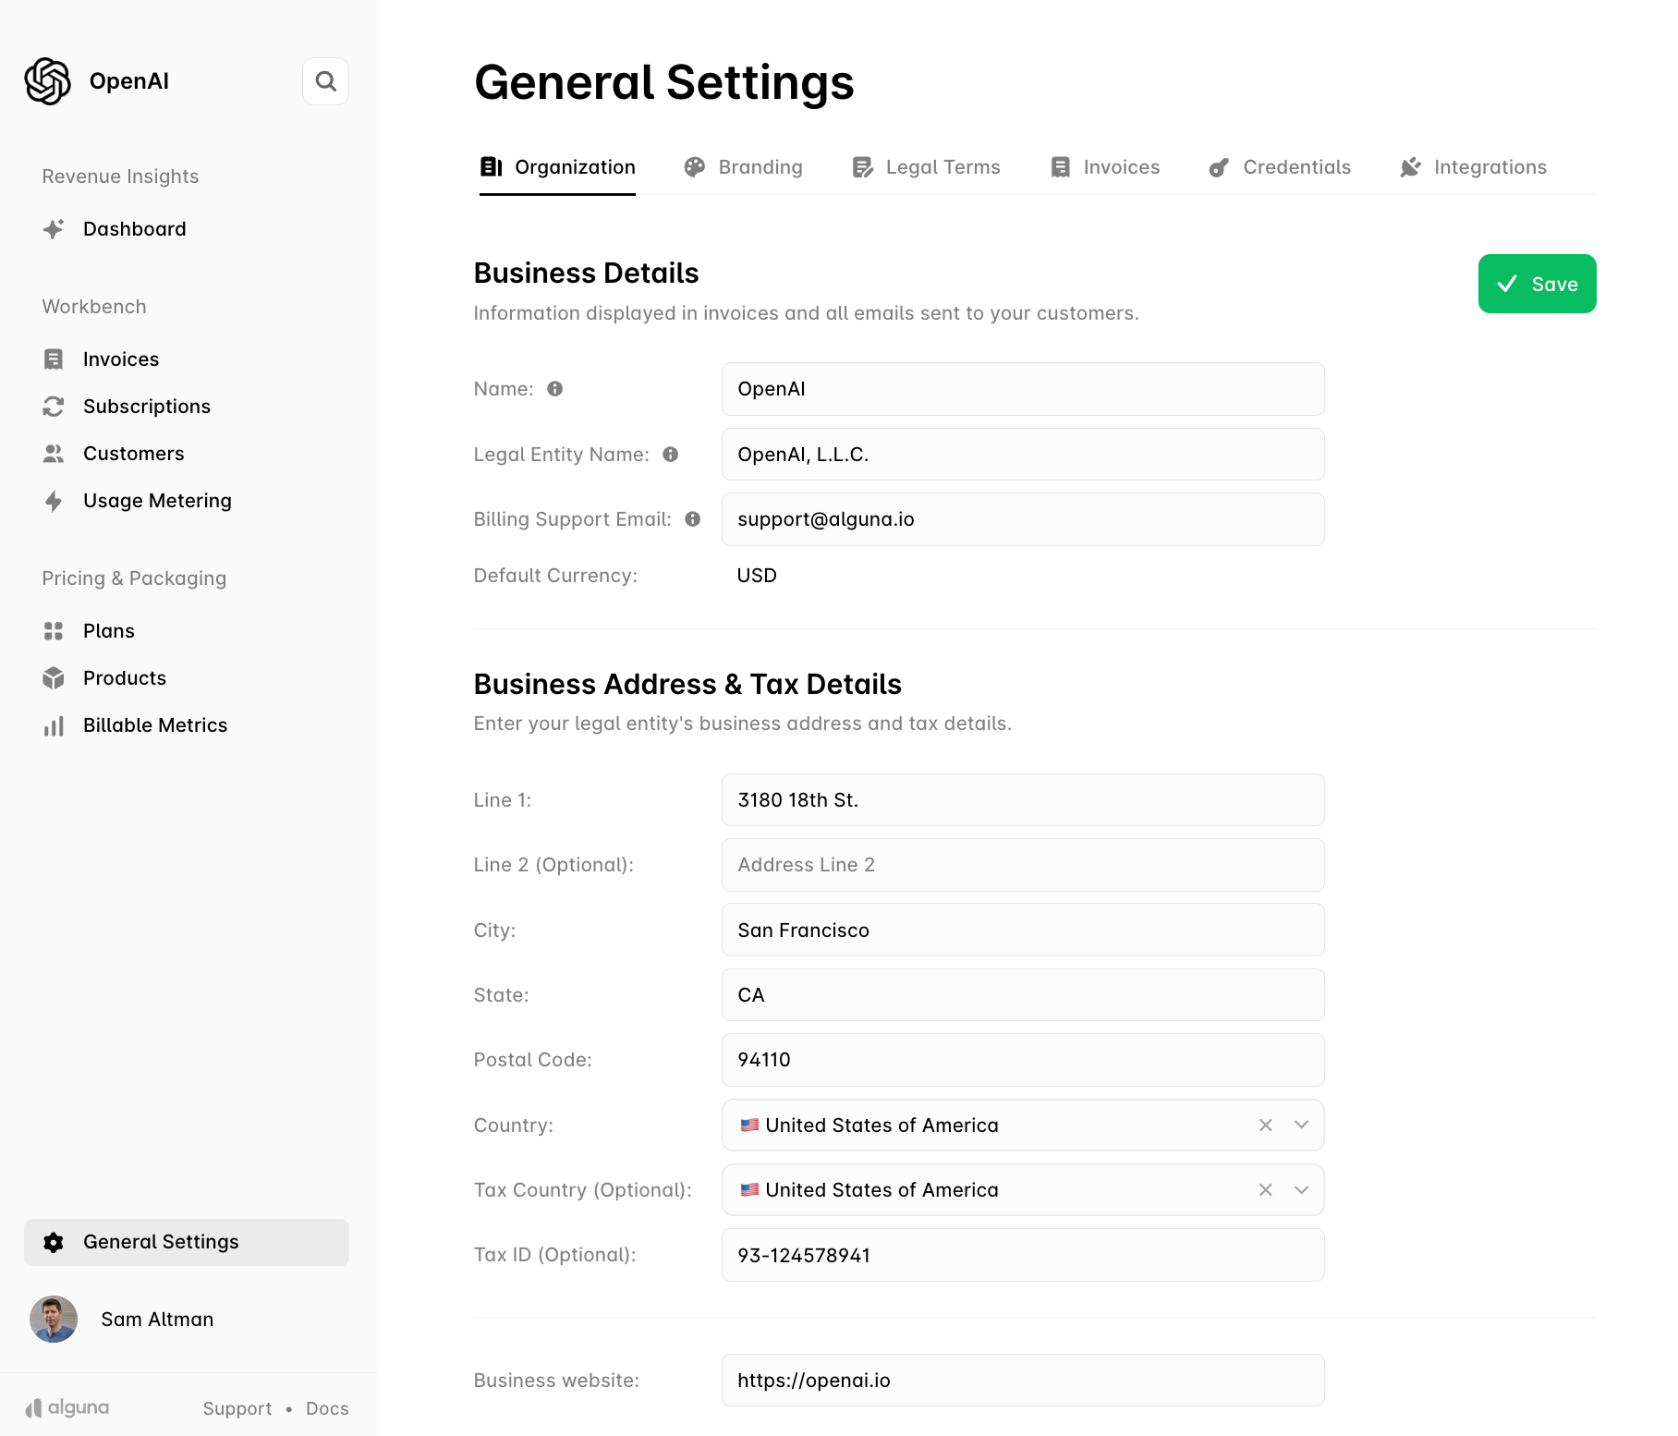Click the Subscriptions refresh icon
This screenshot has width=1678, height=1436.
click(x=54, y=407)
